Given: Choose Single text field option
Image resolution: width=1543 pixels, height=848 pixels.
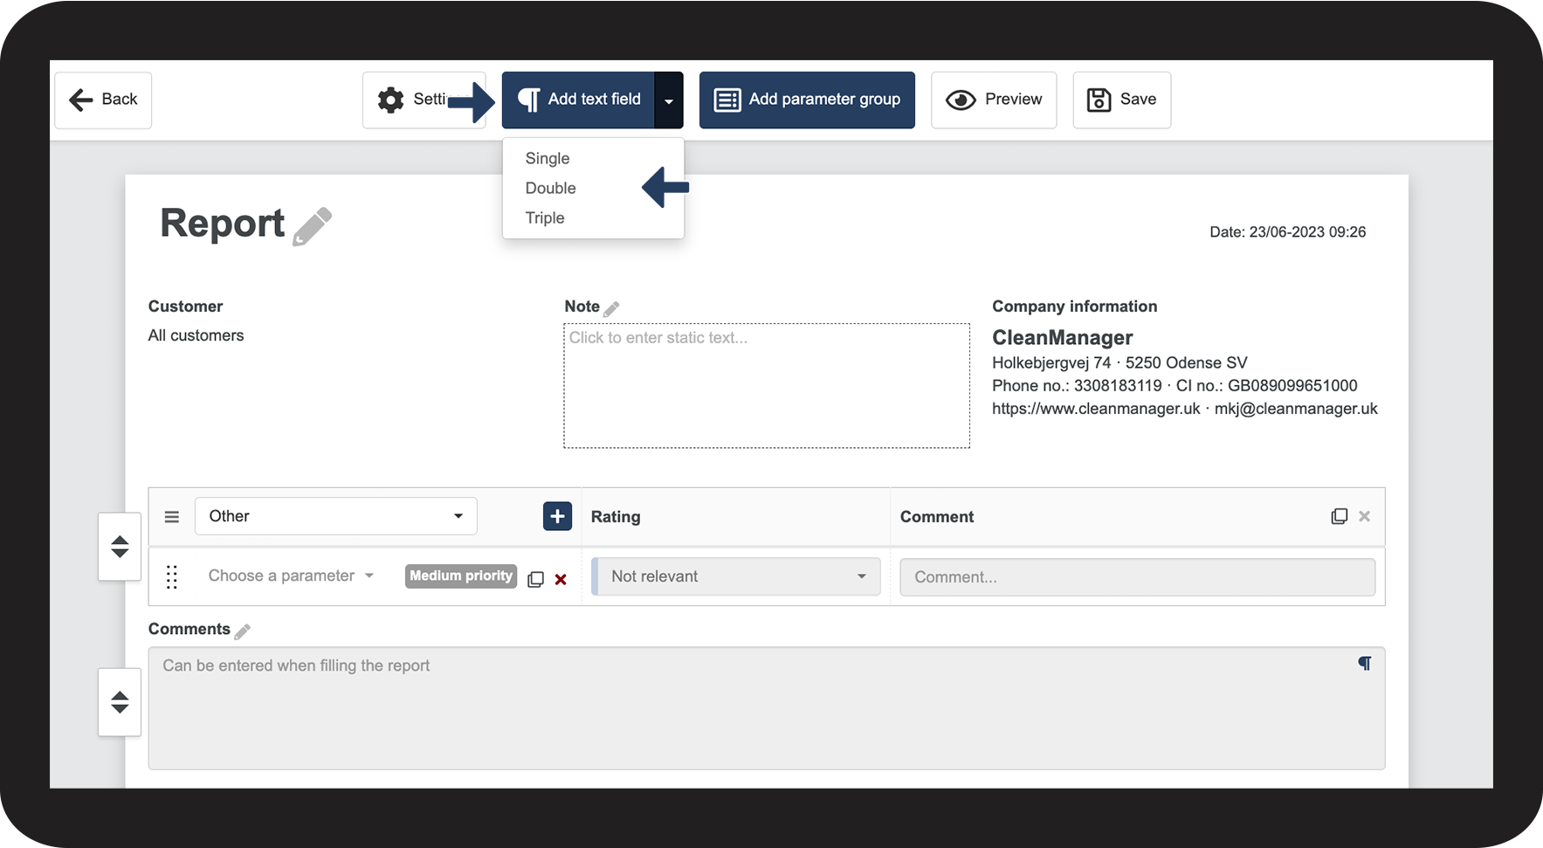Looking at the screenshot, I should pos(548,158).
